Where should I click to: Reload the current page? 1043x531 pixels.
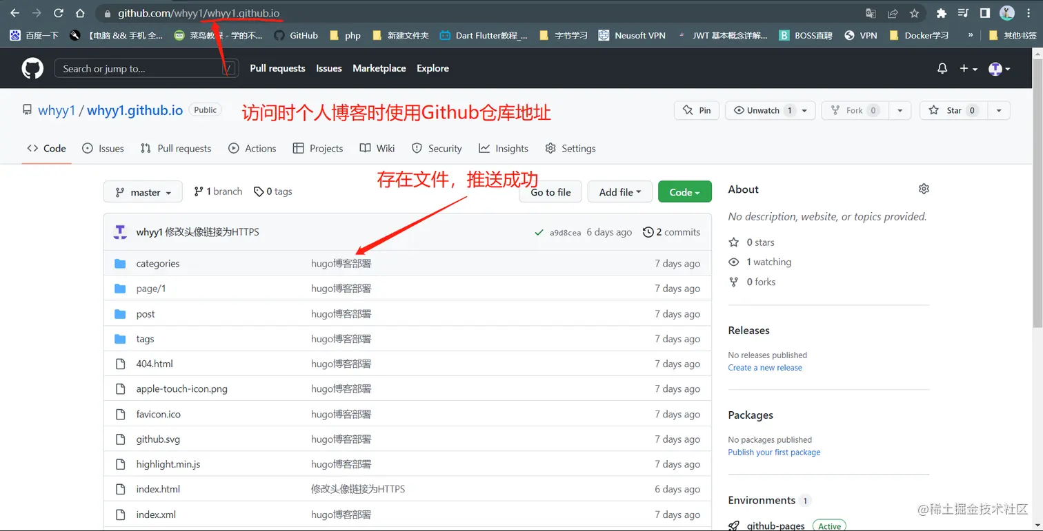click(x=58, y=13)
